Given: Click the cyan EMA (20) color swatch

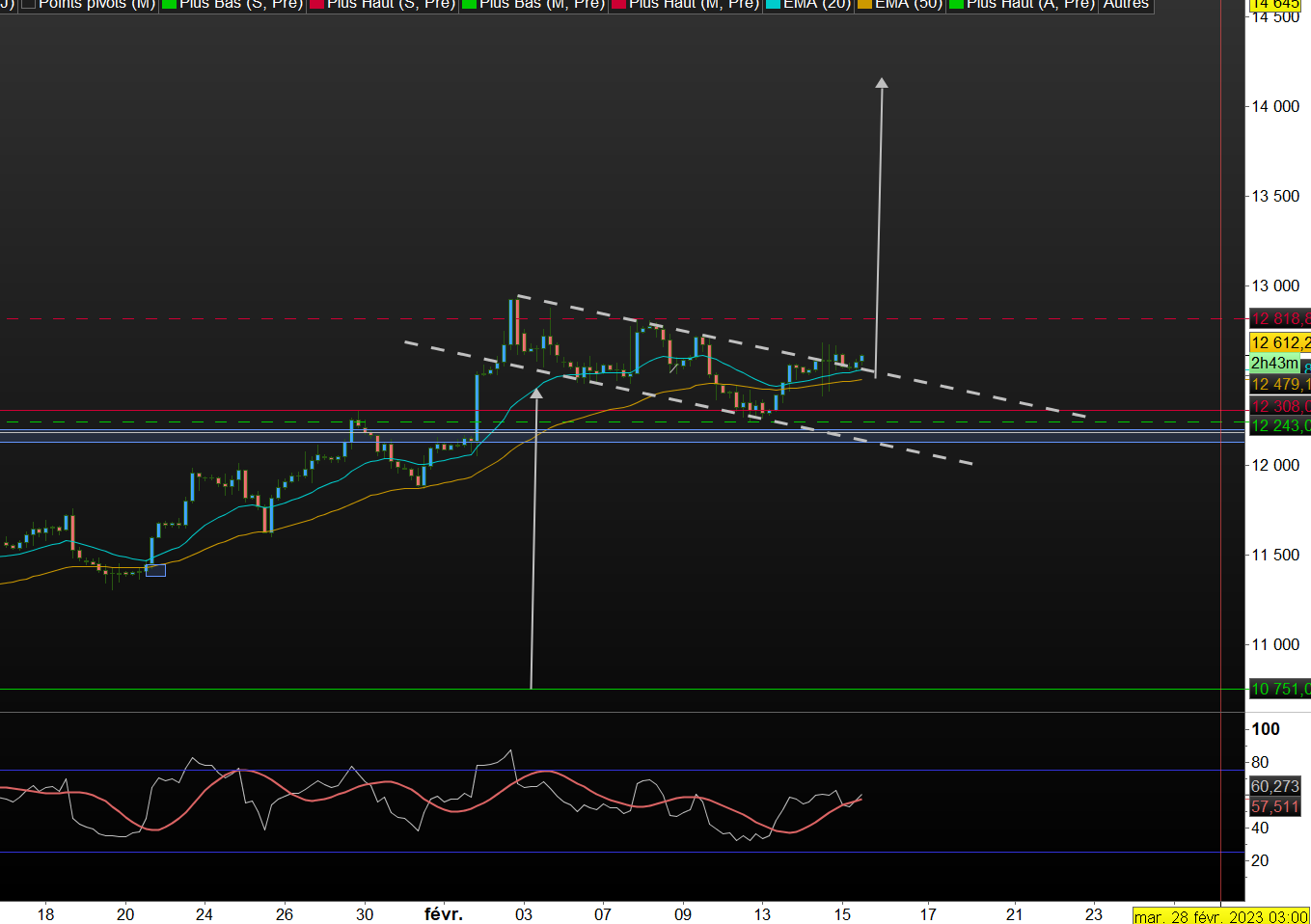Looking at the screenshot, I should (773, 5).
